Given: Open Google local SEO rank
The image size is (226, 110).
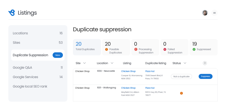Looking at the screenshot, I should pos(30,86).
